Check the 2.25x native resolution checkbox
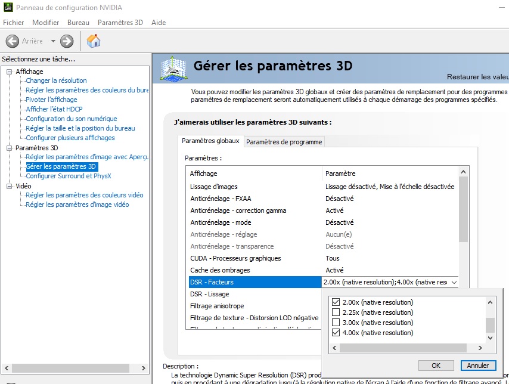Viewport: 509px width, 384px height. [336, 312]
